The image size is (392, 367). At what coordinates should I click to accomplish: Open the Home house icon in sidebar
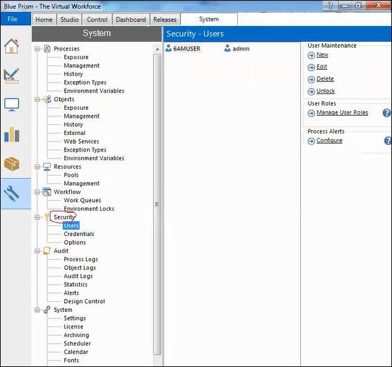tap(11, 46)
